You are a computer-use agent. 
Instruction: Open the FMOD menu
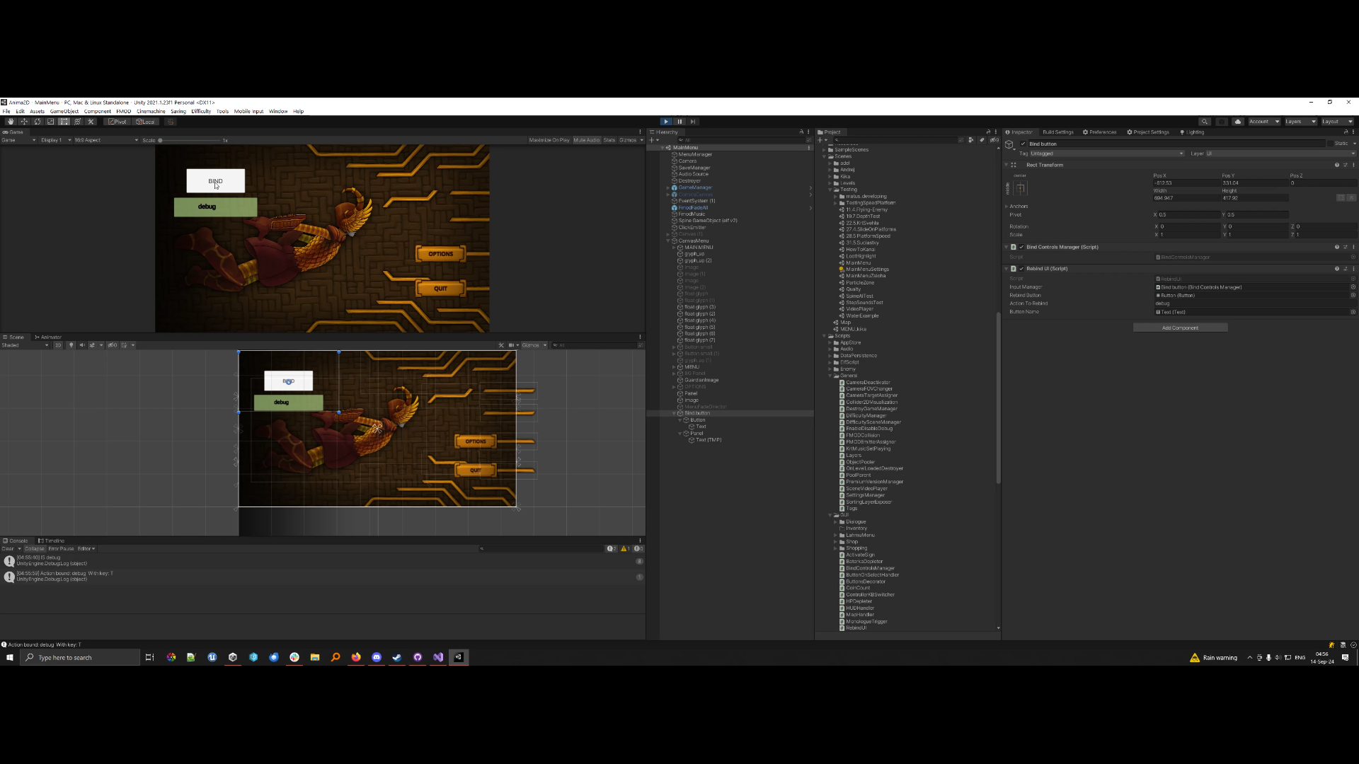124,111
